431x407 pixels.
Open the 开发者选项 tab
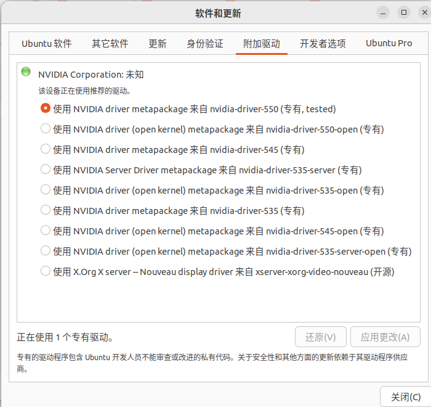323,44
